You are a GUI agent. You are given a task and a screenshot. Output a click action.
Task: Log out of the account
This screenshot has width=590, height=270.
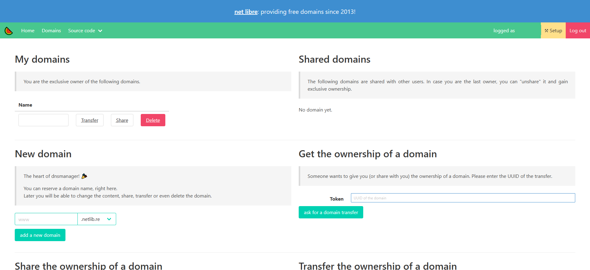(578, 31)
